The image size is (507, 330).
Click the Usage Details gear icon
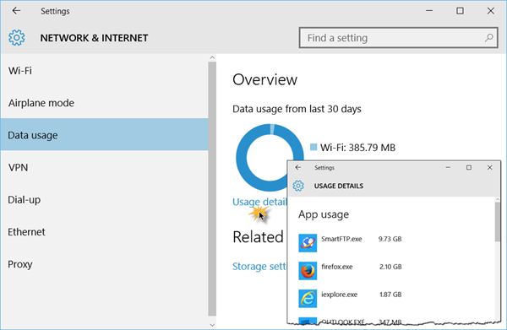coord(298,186)
